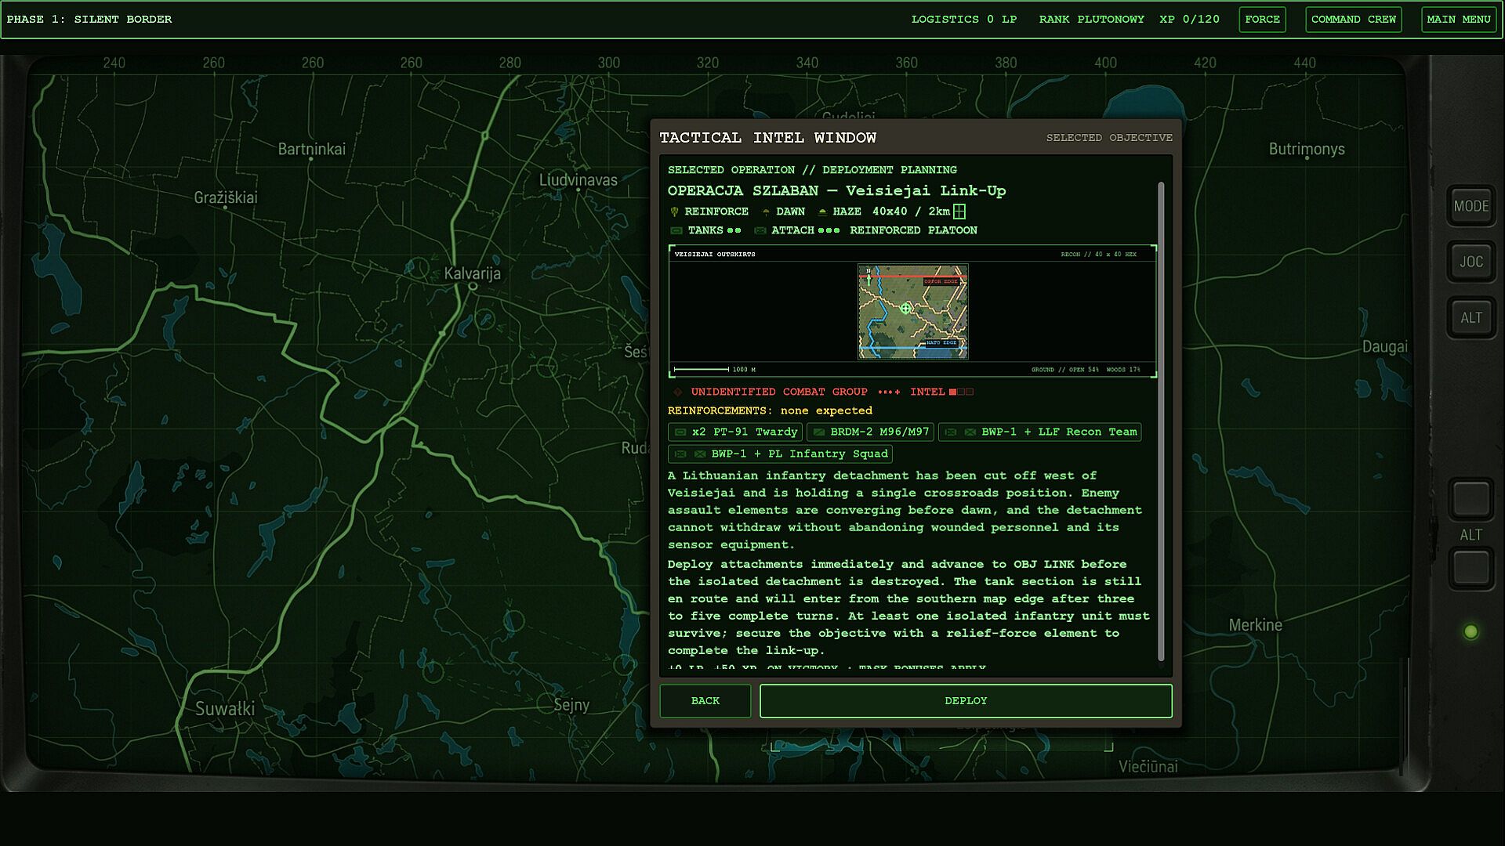
Task: Click the Sejny label on the map
Action: [571, 705]
